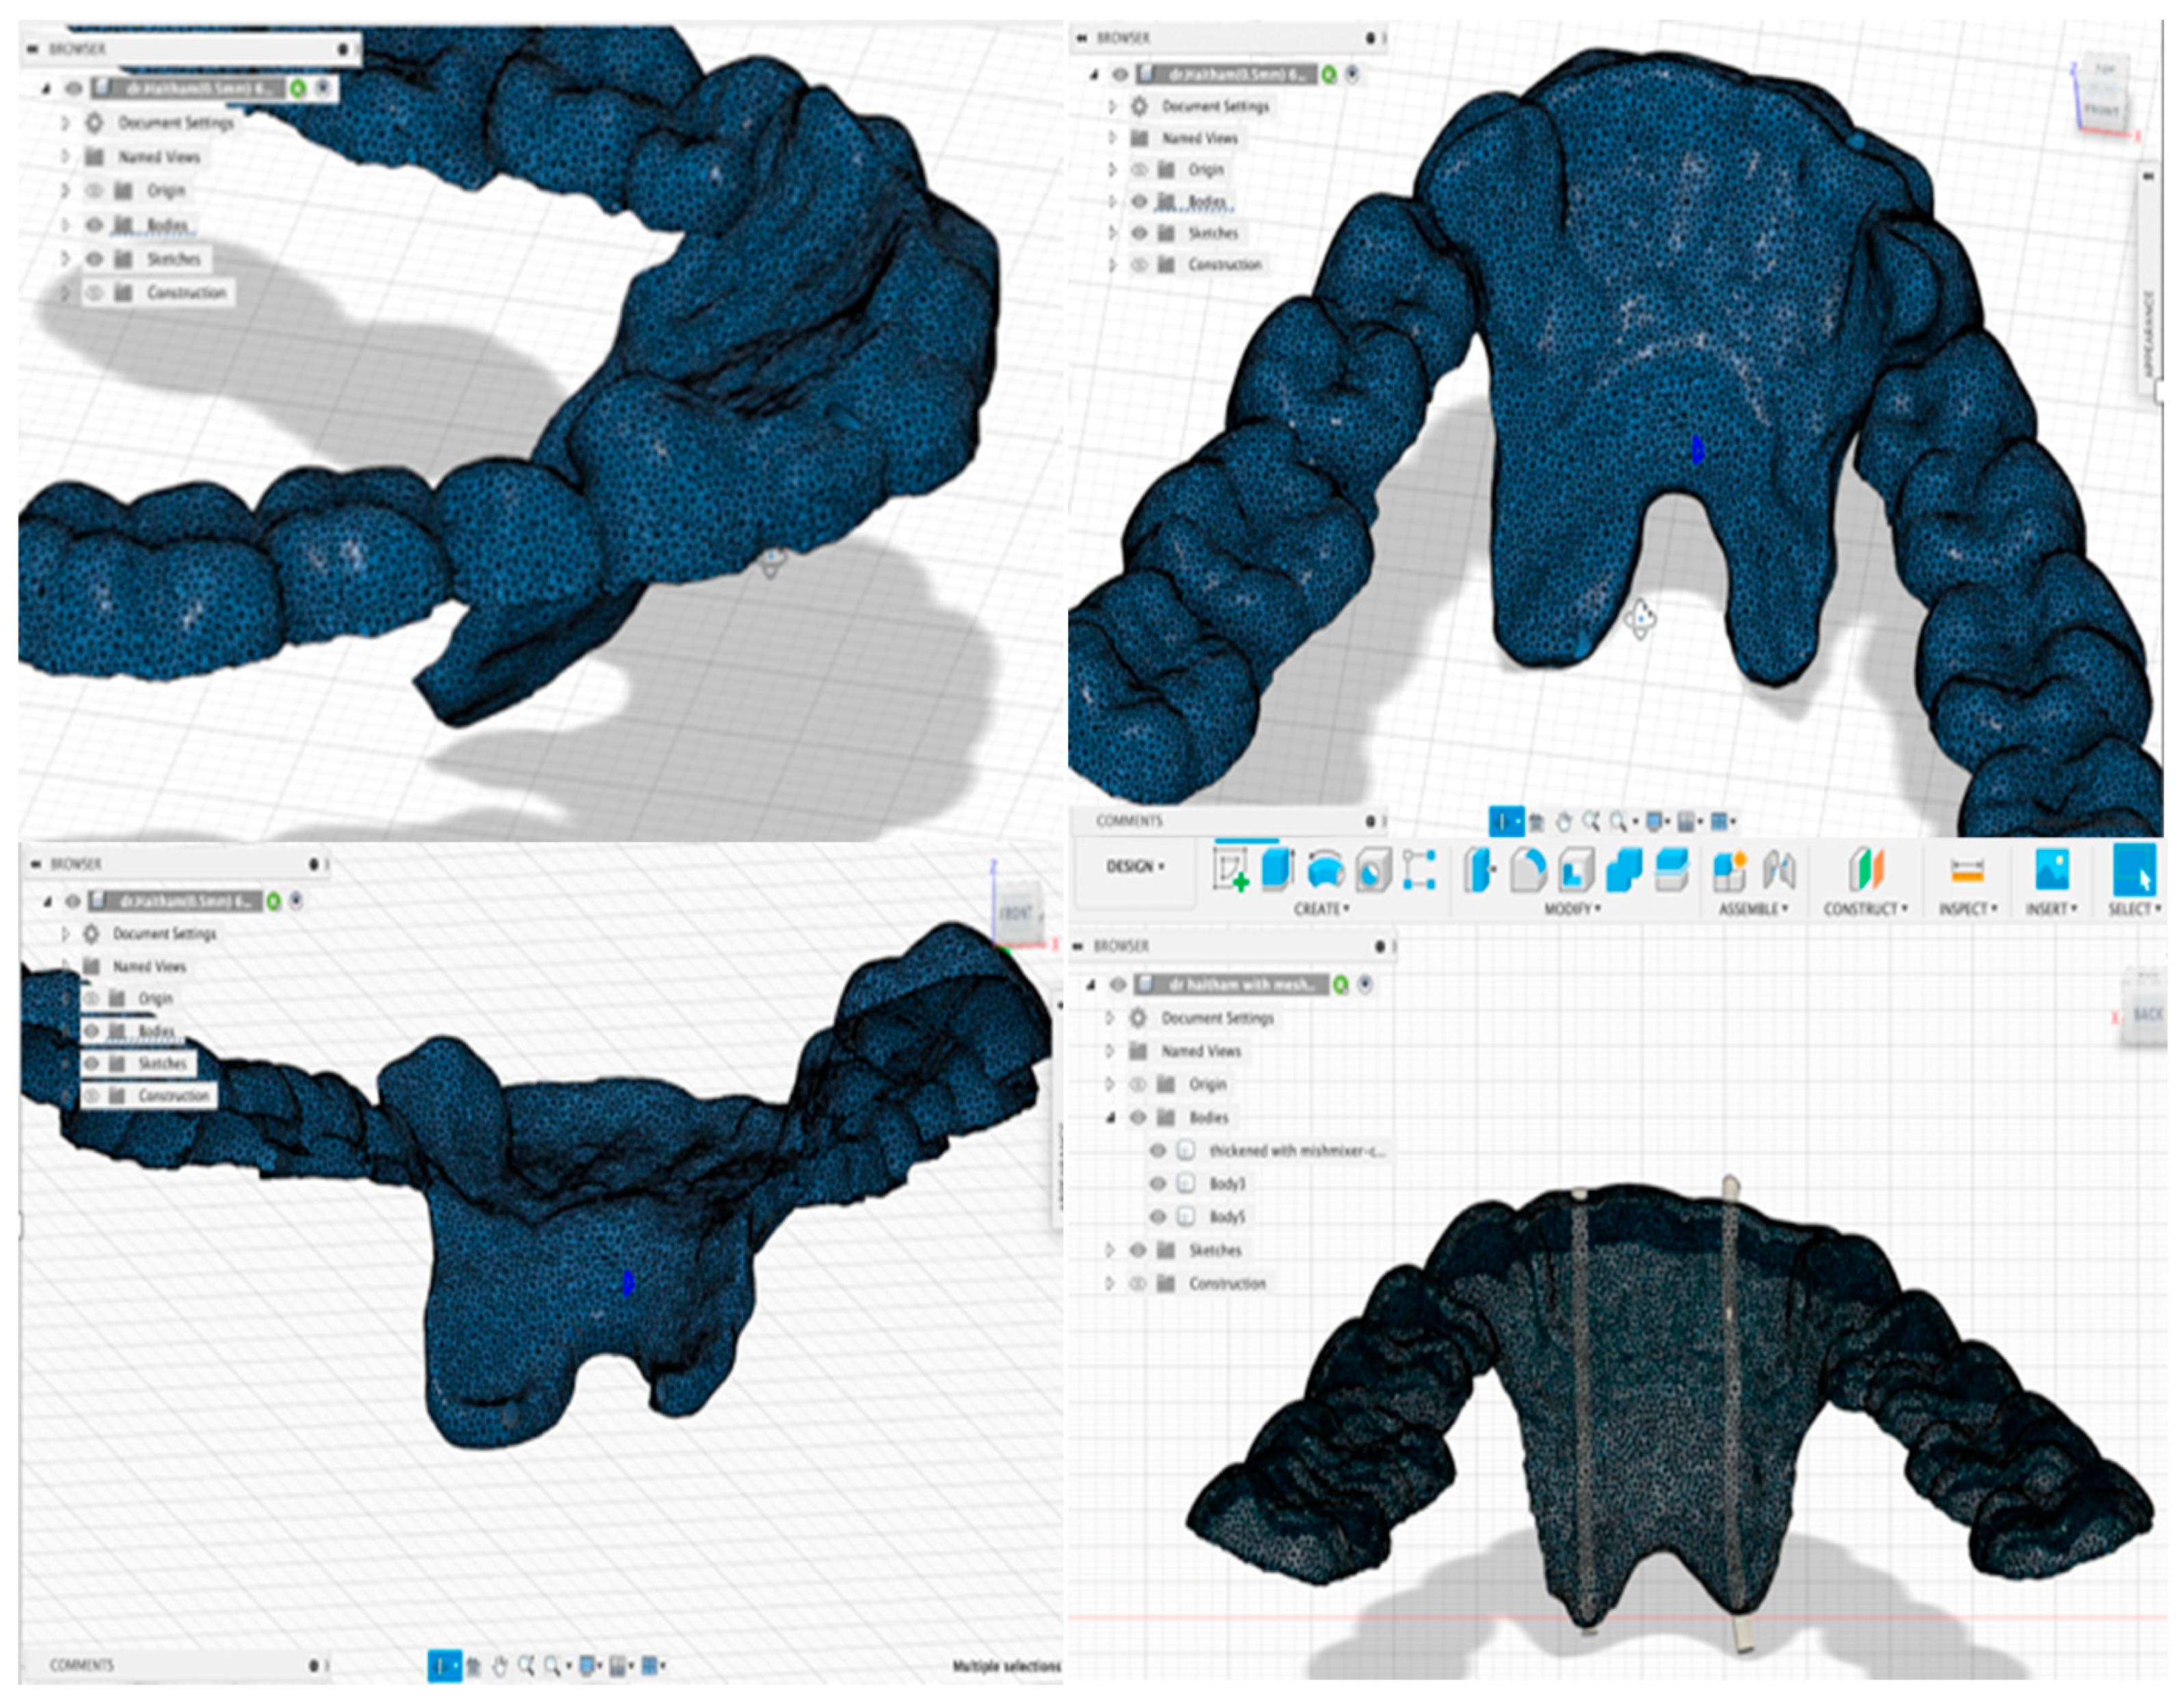Hide the thickened with mishmixer body
Screen dimensions: 2184x1701
pos(1158,1150)
